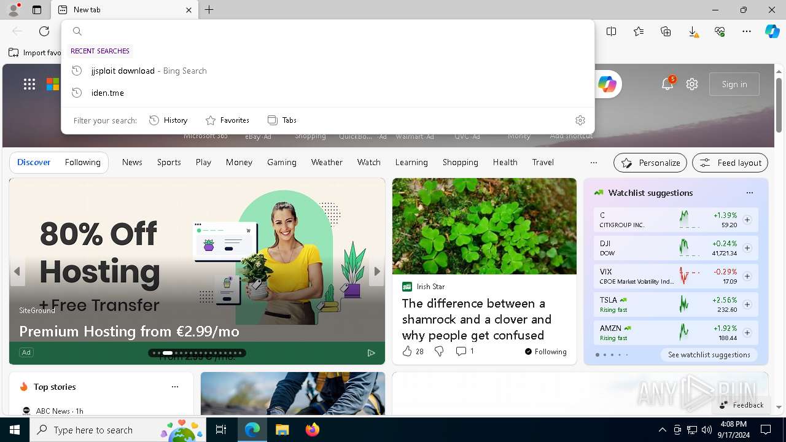Open the Copilot sidebar icon
The width and height of the screenshot is (786, 442).
click(x=772, y=31)
